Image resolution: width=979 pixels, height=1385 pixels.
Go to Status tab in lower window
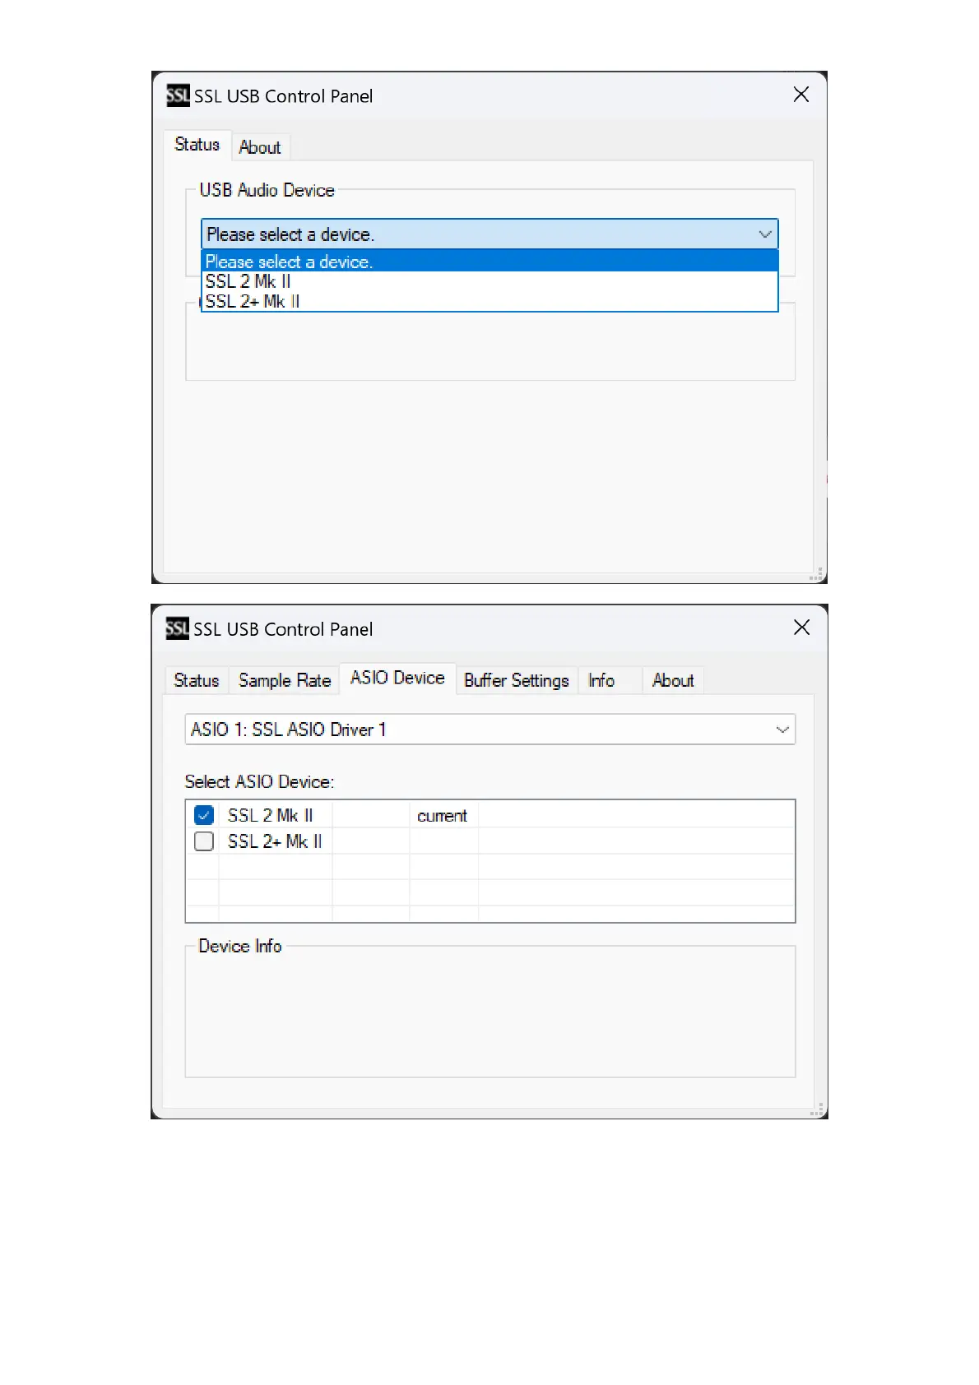pos(197,681)
